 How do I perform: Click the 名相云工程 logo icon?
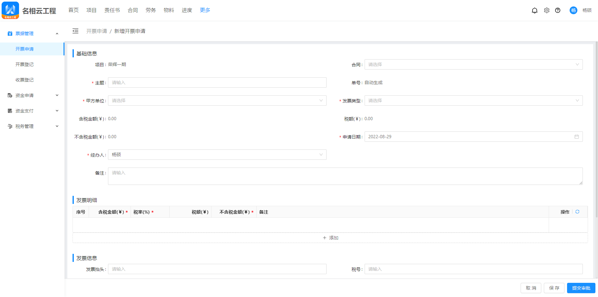(10, 10)
